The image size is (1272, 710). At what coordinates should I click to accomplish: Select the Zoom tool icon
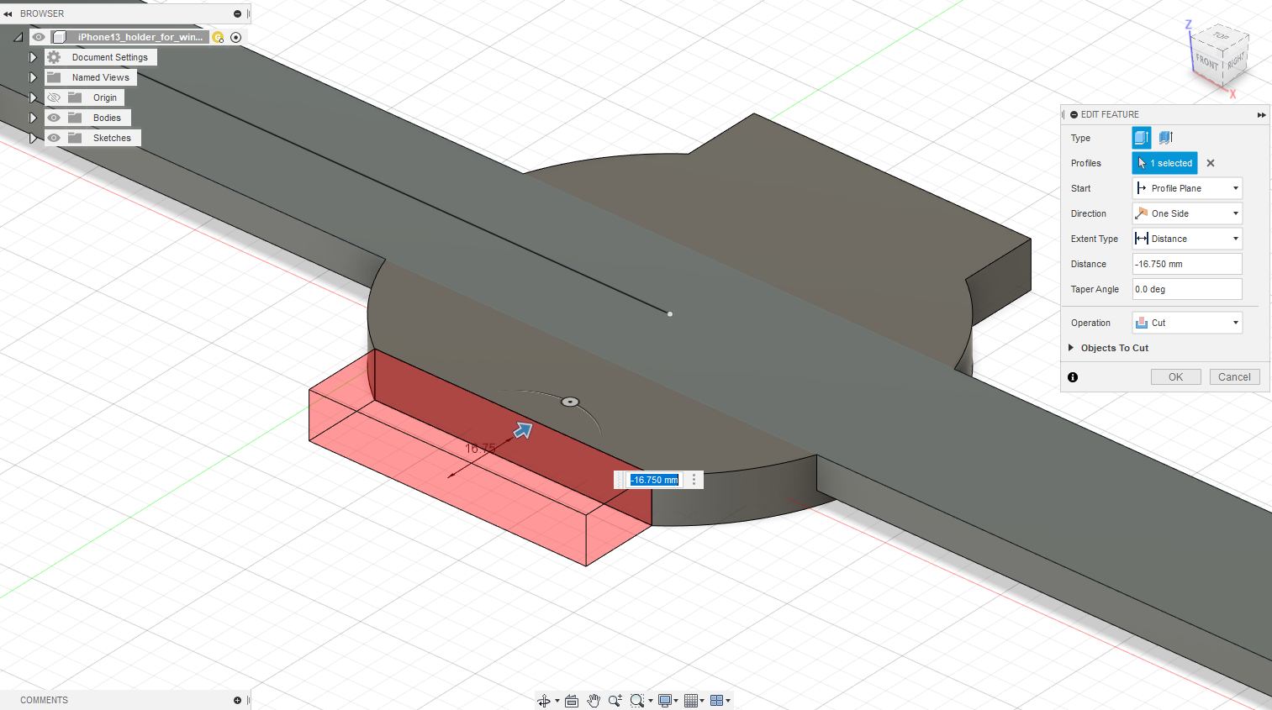[x=615, y=701]
